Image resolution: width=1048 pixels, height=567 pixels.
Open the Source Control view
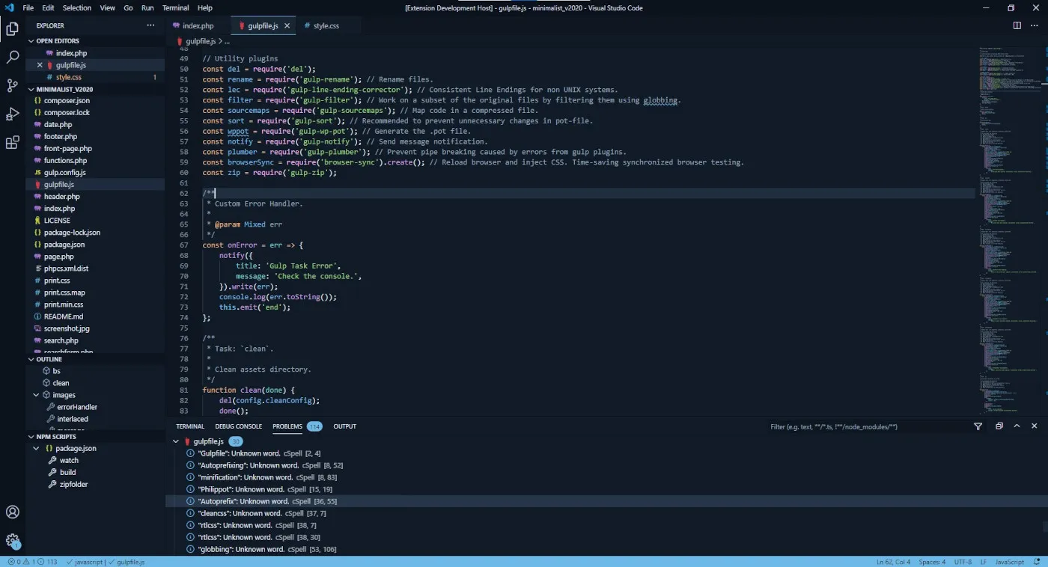tap(13, 85)
